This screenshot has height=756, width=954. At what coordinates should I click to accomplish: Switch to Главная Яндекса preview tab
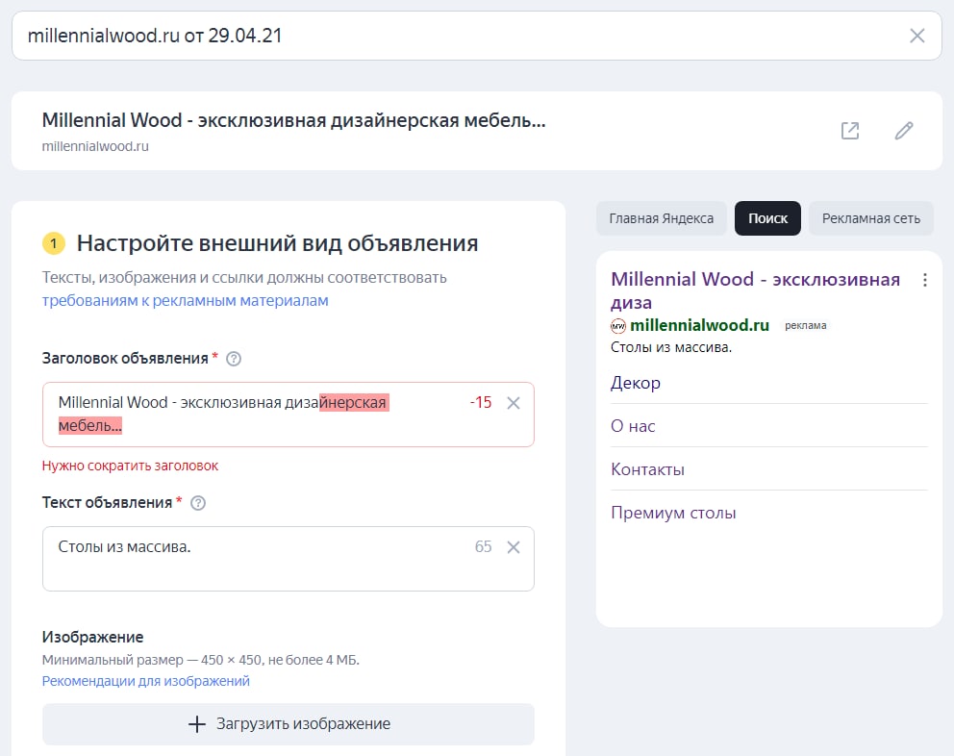(x=662, y=218)
